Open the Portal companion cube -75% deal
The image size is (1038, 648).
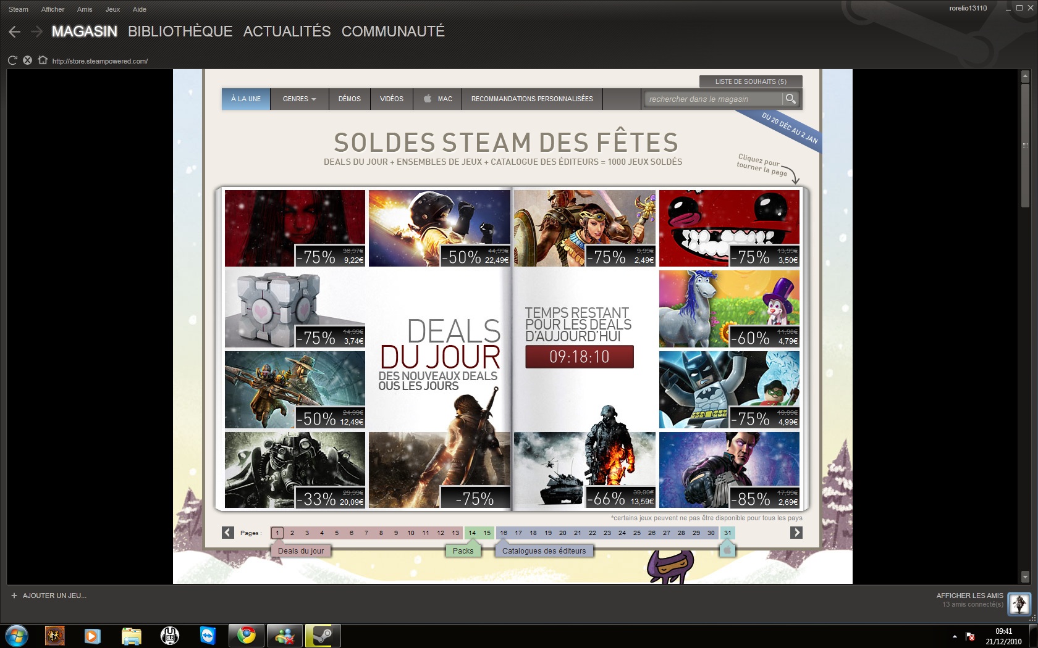(x=295, y=309)
